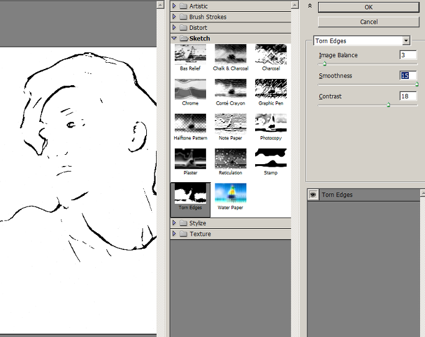This screenshot has height=337, width=425.
Task: Select the Photocopy filter thumbnail
Action: click(271, 124)
